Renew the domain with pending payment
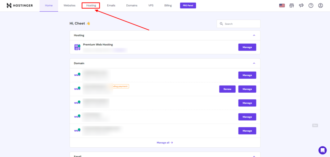Viewport: 330px width, 157px height. tap(227, 89)
